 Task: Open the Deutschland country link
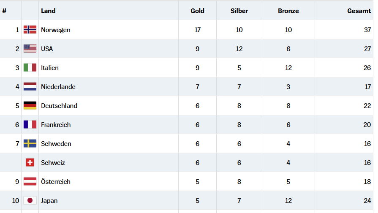click(59, 106)
